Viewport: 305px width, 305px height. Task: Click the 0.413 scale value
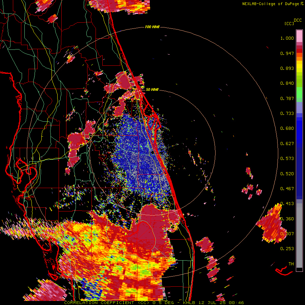pyautogui.click(x=287, y=204)
